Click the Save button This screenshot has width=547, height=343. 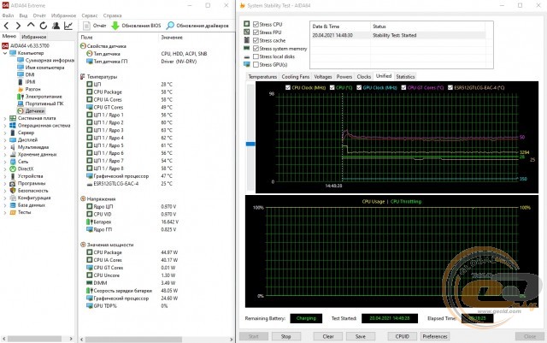tap(361, 336)
